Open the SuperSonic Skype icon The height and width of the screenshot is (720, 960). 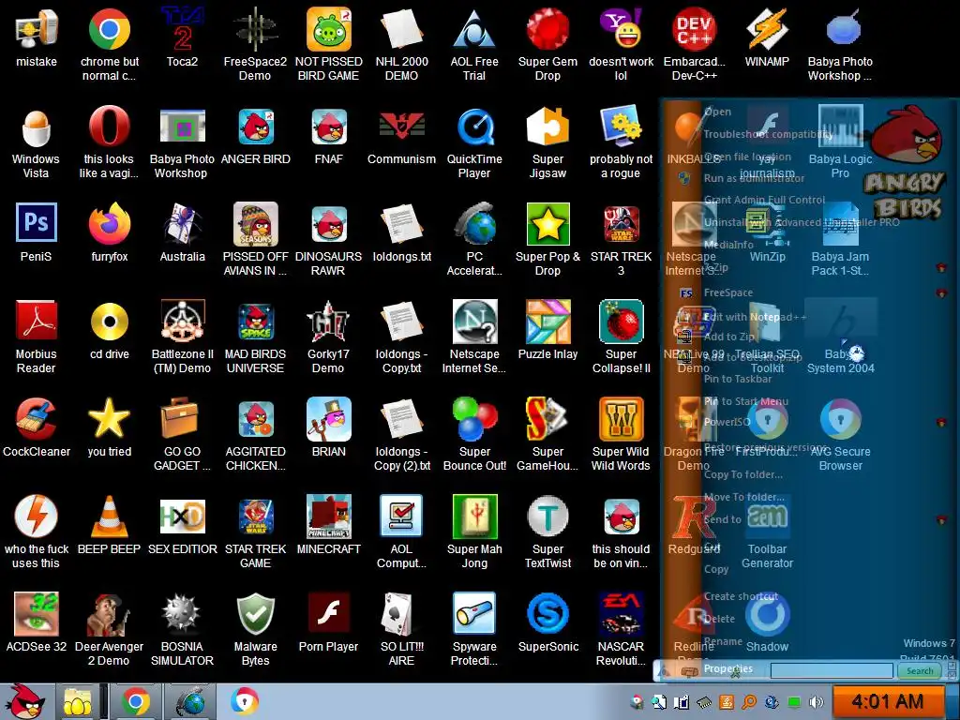click(x=547, y=613)
